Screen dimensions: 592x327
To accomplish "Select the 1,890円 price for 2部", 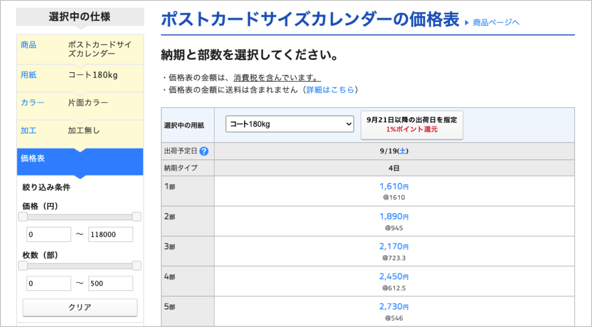I will click(394, 217).
